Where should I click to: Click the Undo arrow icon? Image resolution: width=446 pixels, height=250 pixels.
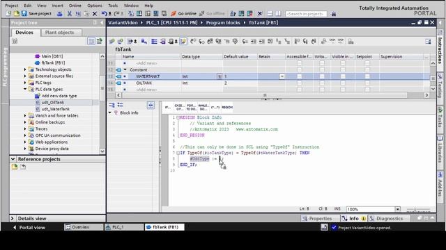(x=105, y=14)
